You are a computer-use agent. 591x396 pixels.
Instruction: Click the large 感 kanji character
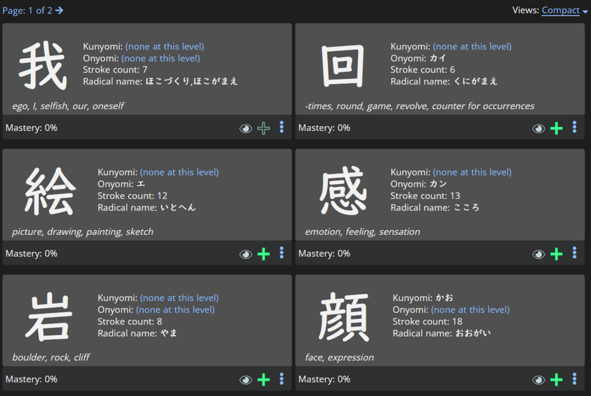click(343, 191)
